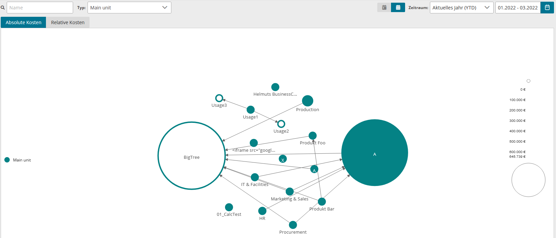Click the small A node
This screenshot has height=238, width=556.
314,169
